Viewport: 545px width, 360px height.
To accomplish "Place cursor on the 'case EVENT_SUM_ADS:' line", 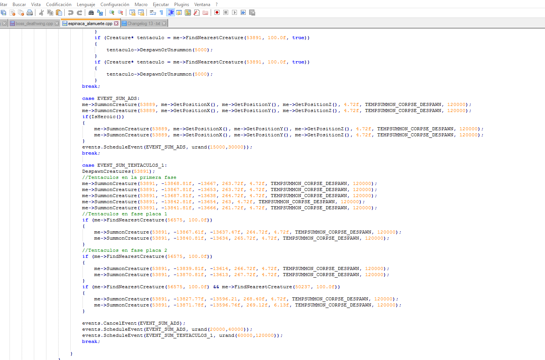I will point(118,99).
